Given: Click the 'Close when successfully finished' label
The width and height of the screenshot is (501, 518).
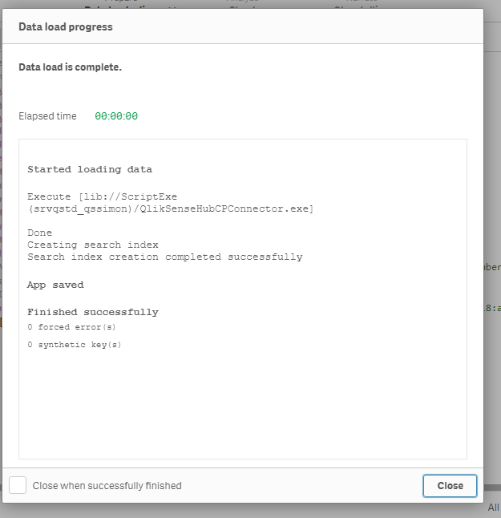Looking at the screenshot, I should (x=107, y=486).
